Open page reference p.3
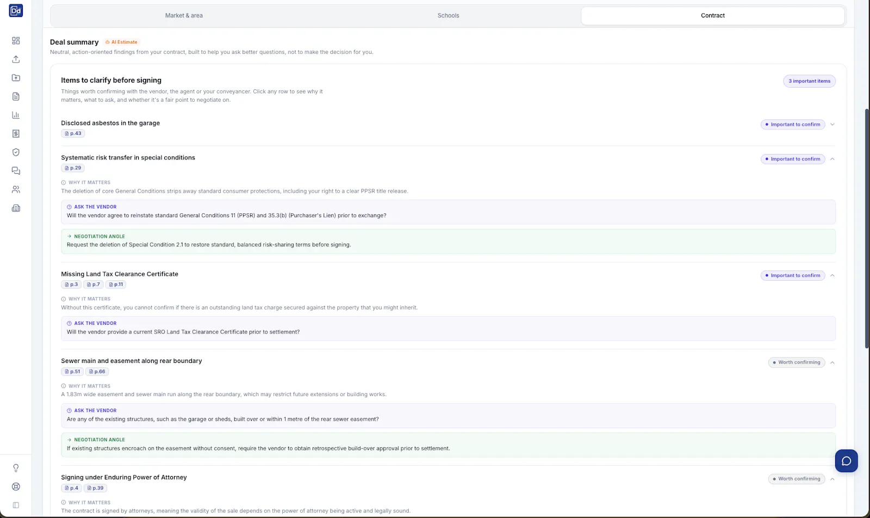 71,285
